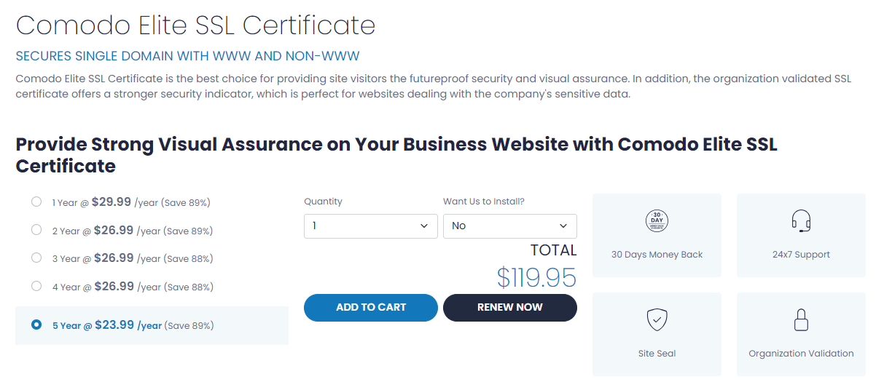This screenshot has height=390, width=884.
Task: Click the Site Seal card label
Action: 657,354
